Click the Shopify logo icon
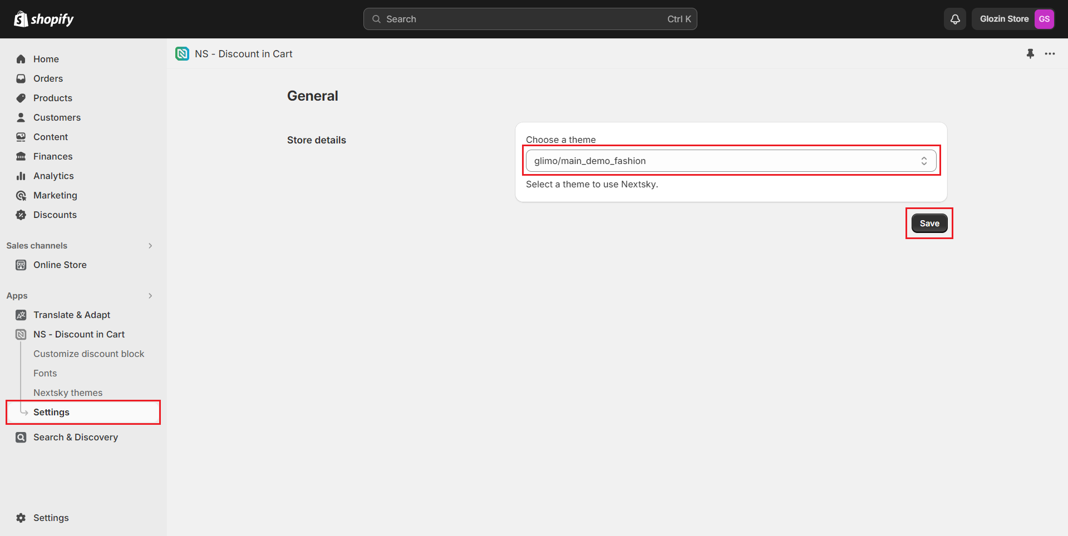The height and width of the screenshot is (536, 1068). [21, 19]
